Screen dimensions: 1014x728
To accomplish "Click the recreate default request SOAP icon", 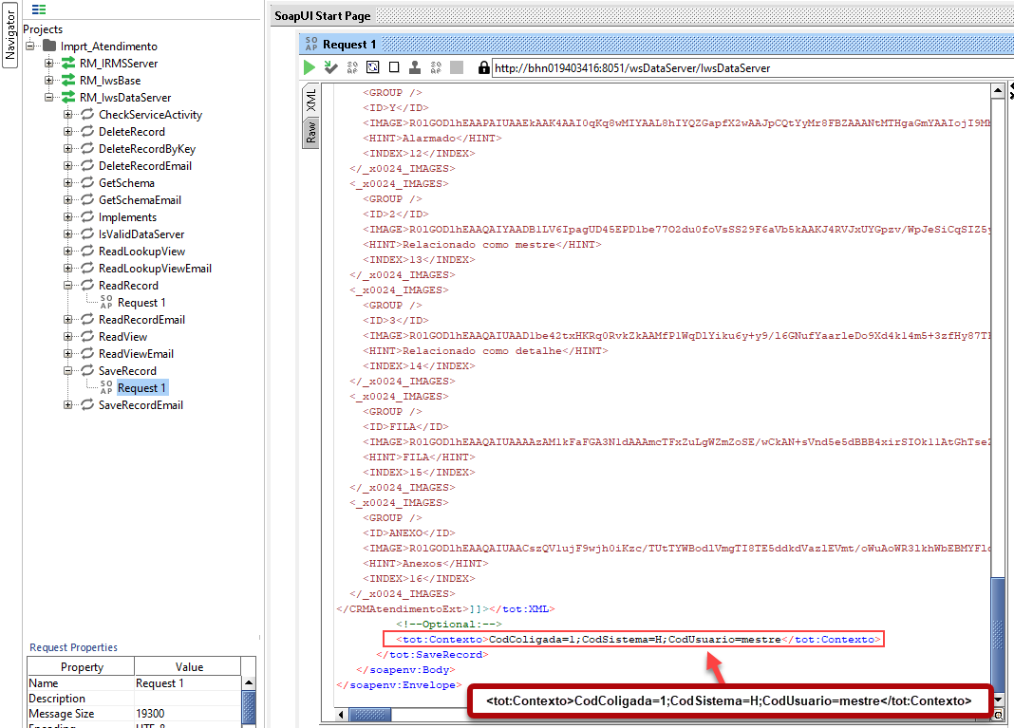I will (x=352, y=67).
